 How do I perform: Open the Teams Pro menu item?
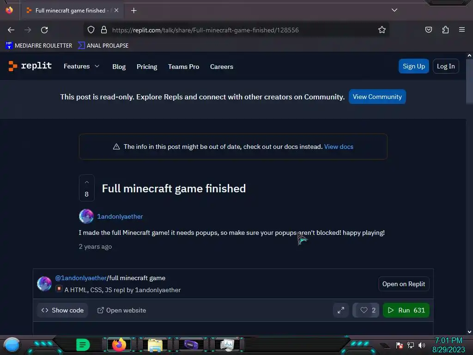[183, 67]
